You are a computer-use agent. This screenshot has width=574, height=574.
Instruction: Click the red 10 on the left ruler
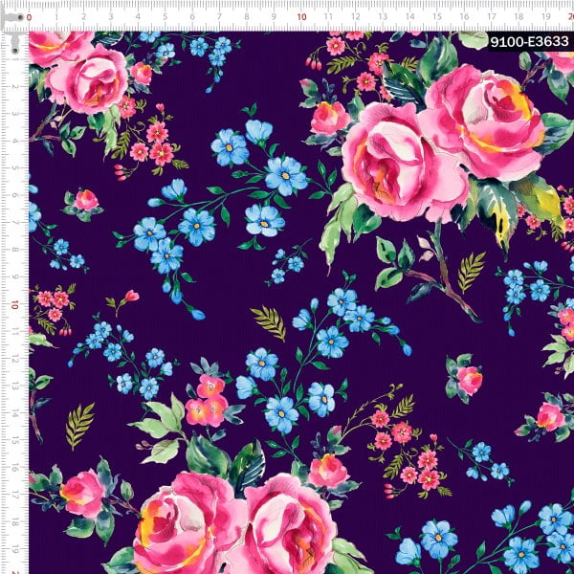(x=16, y=305)
